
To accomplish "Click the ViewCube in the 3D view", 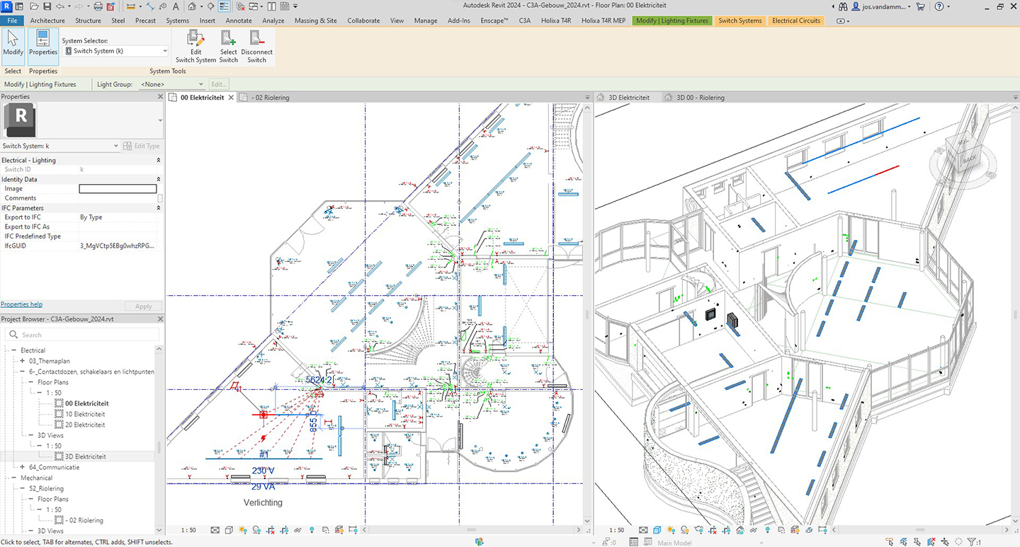I will [x=963, y=156].
